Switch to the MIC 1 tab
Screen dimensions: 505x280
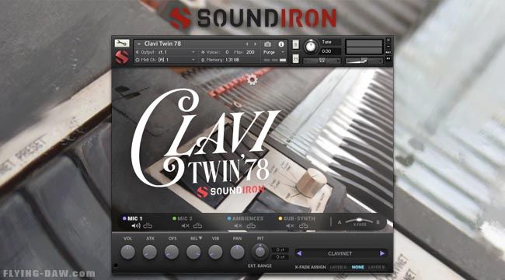pyautogui.click(x=132, y=219)
